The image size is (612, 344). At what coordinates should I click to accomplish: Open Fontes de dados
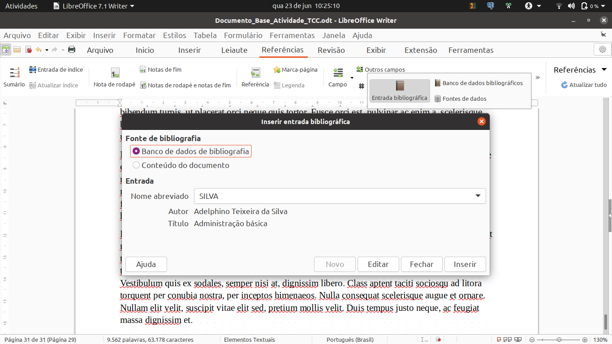coord(461,99)
